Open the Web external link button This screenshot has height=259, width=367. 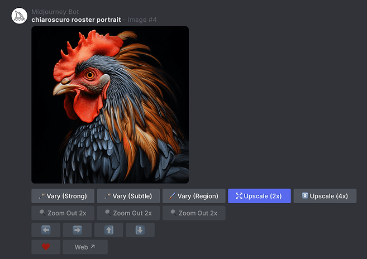[x=85, y=247]
